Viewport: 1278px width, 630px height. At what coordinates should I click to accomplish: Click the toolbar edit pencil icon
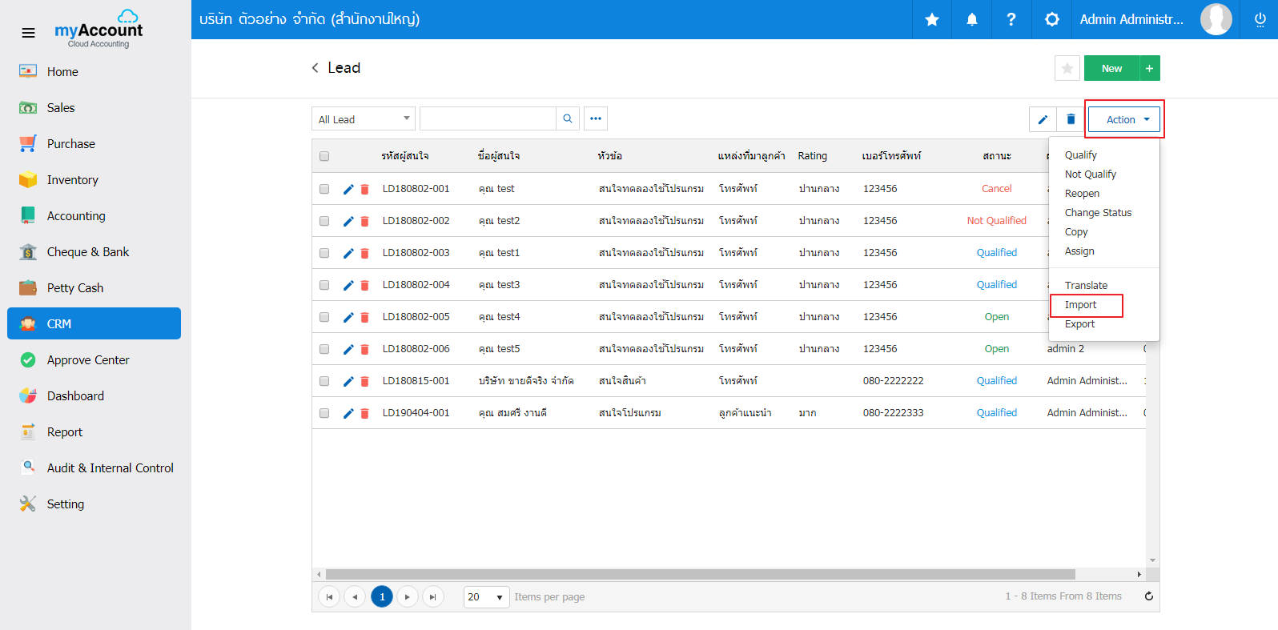tap(1043, 119)
